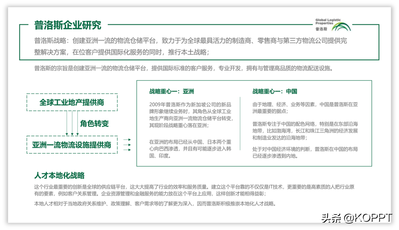Click the dashed box 亚洲一流物流设施提供商

(72, 145)
